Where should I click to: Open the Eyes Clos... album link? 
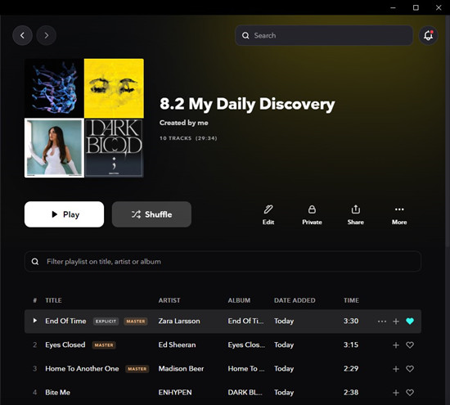tap(246, 344)
